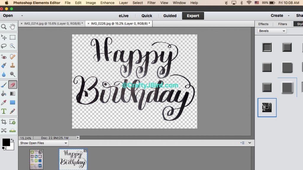Select the Crop tool
The image size is (303, 170).
click(4, 122)
